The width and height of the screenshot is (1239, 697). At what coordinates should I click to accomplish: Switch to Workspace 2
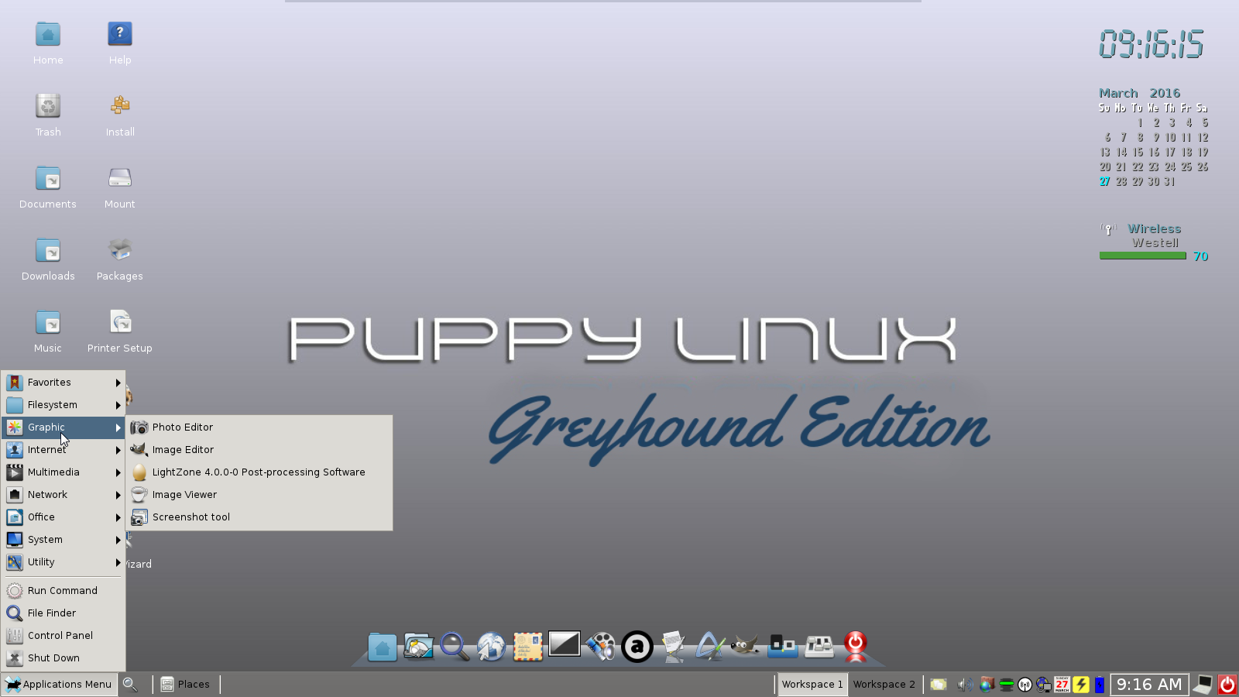pos(884,685)
